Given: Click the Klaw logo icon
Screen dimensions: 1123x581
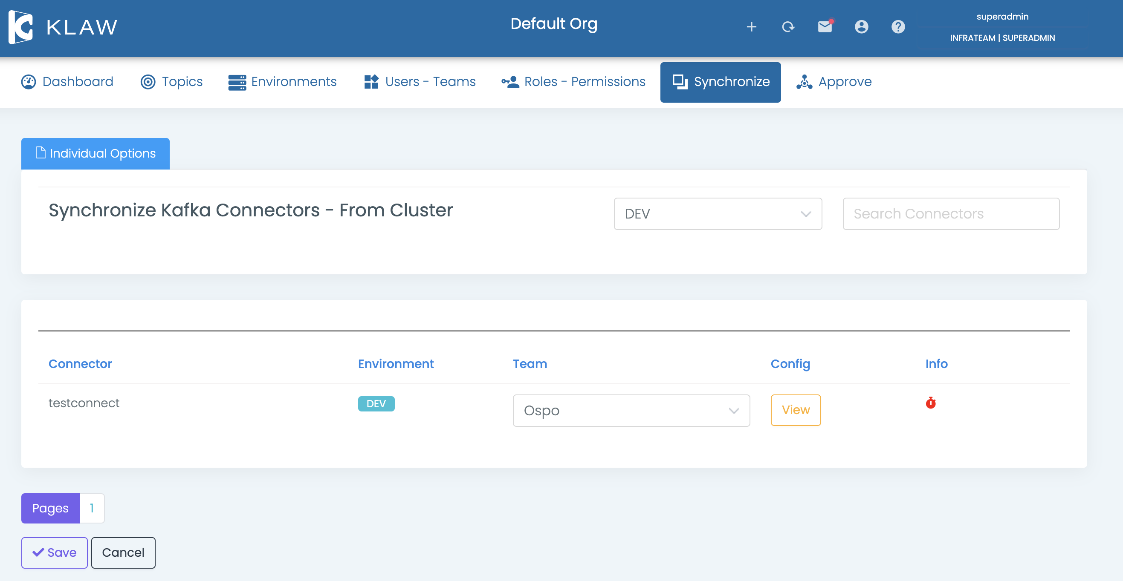Looking at the screenshot, I should pyautogui.click(x=20, y=27).
